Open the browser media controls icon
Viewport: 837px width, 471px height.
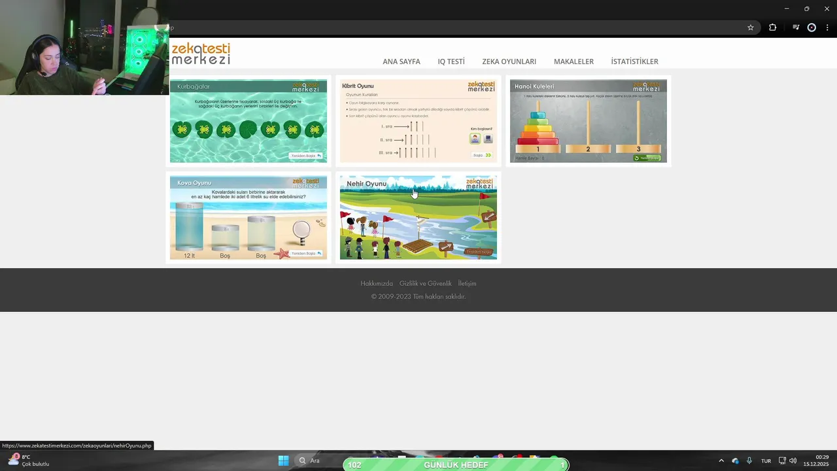(x=796, y=27)
